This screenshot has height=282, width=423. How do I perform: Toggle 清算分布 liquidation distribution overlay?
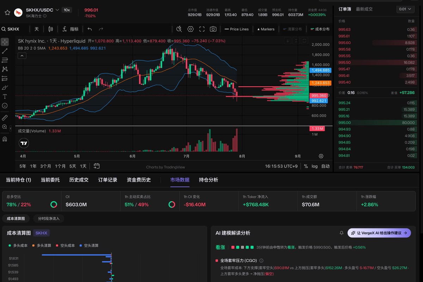tap(293, 29)
